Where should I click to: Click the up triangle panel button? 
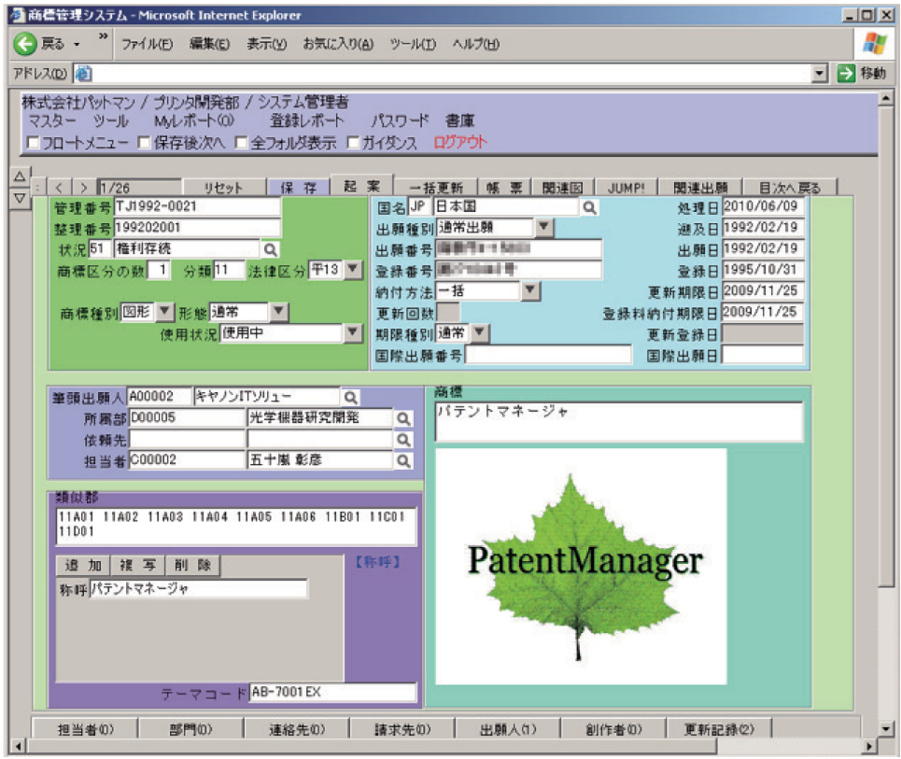pyautogui.click(x=21, y=176)
